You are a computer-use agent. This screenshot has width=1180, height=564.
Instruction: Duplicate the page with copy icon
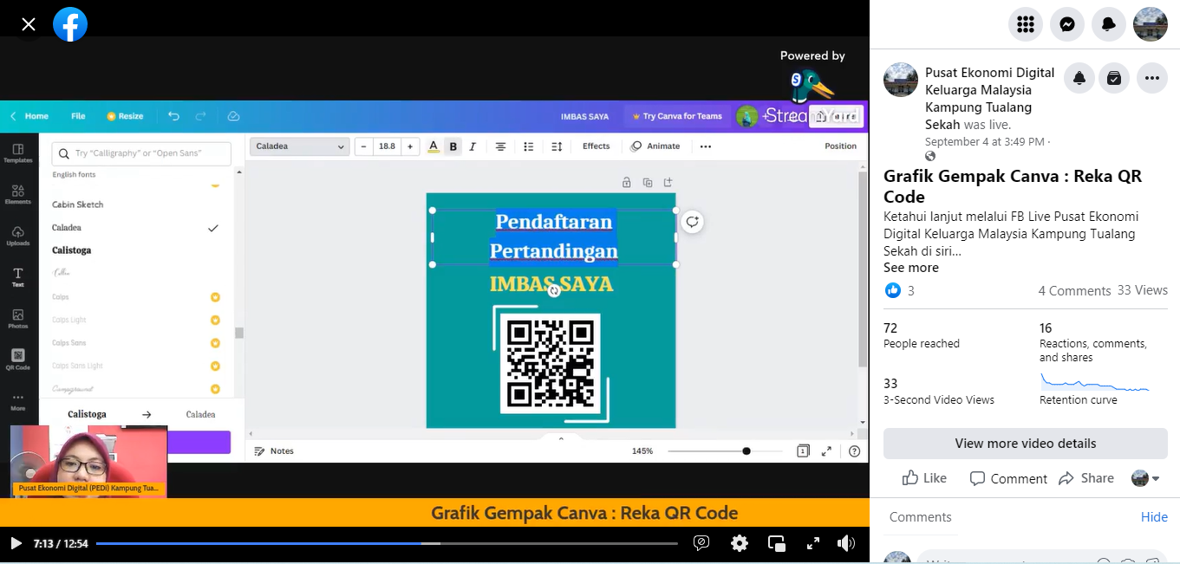pos(647,182)
